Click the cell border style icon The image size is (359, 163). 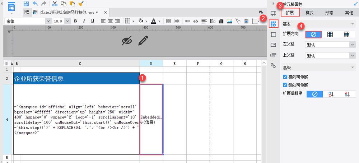128,21
